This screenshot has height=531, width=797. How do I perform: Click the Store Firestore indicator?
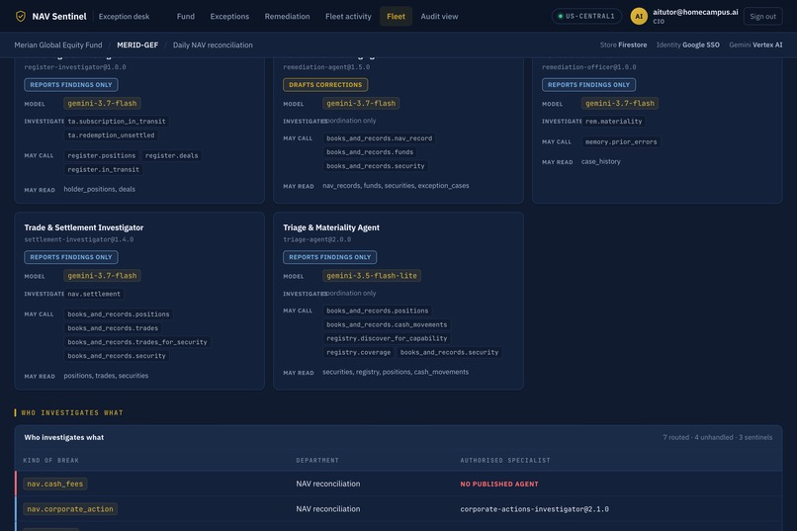click(623, 44)
